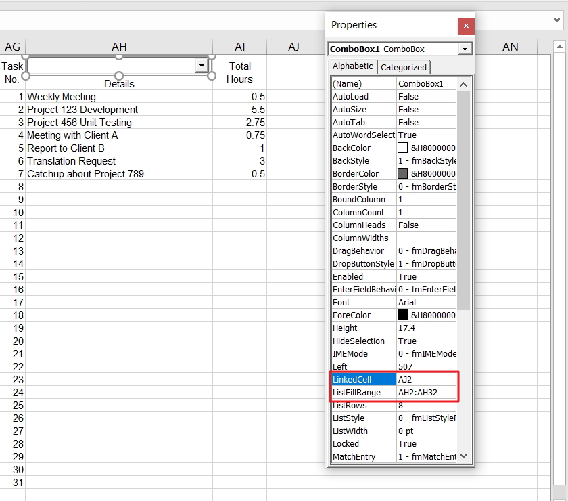Close the Properties window
The image size is (568, 501).
coord(466,26)
